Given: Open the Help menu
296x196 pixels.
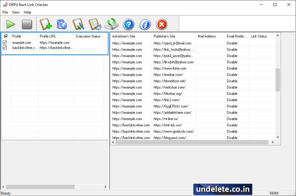Looking at the screenshot, I should pyautogui.click(x=27, y=12).
